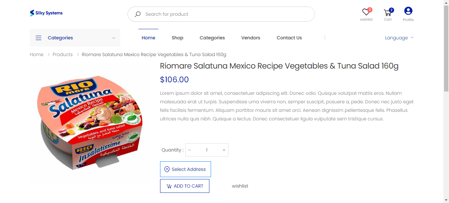
Task: Increase quantity with the plus stepper
Action: pyautogui.click(x=224, y=150)
